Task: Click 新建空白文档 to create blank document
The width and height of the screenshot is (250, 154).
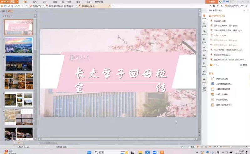Action: tap(222, 79)
